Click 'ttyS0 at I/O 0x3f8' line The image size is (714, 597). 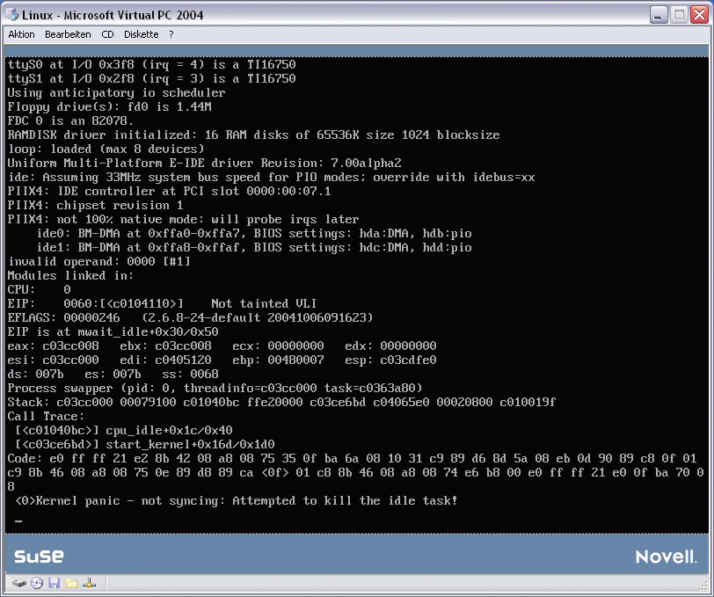coord(151,65)
